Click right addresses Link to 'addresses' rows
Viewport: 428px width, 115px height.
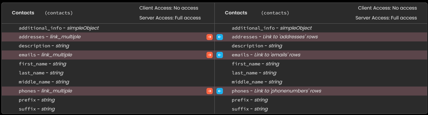point(321,37)
